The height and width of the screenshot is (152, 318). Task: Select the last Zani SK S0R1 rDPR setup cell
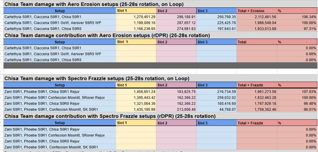60,147
